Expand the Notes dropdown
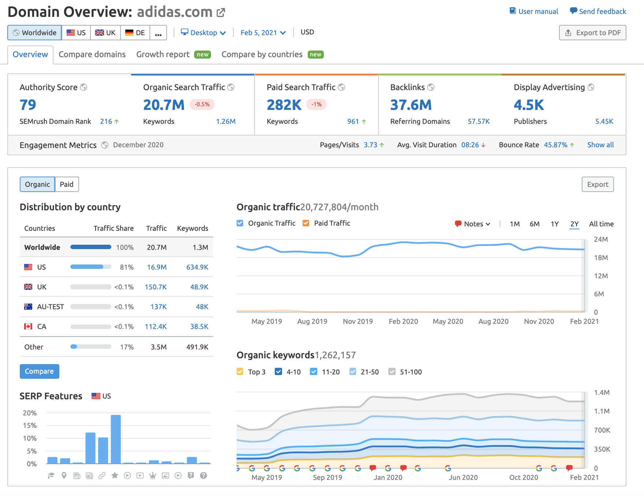644x496 pixels. [x=473, y=224]
